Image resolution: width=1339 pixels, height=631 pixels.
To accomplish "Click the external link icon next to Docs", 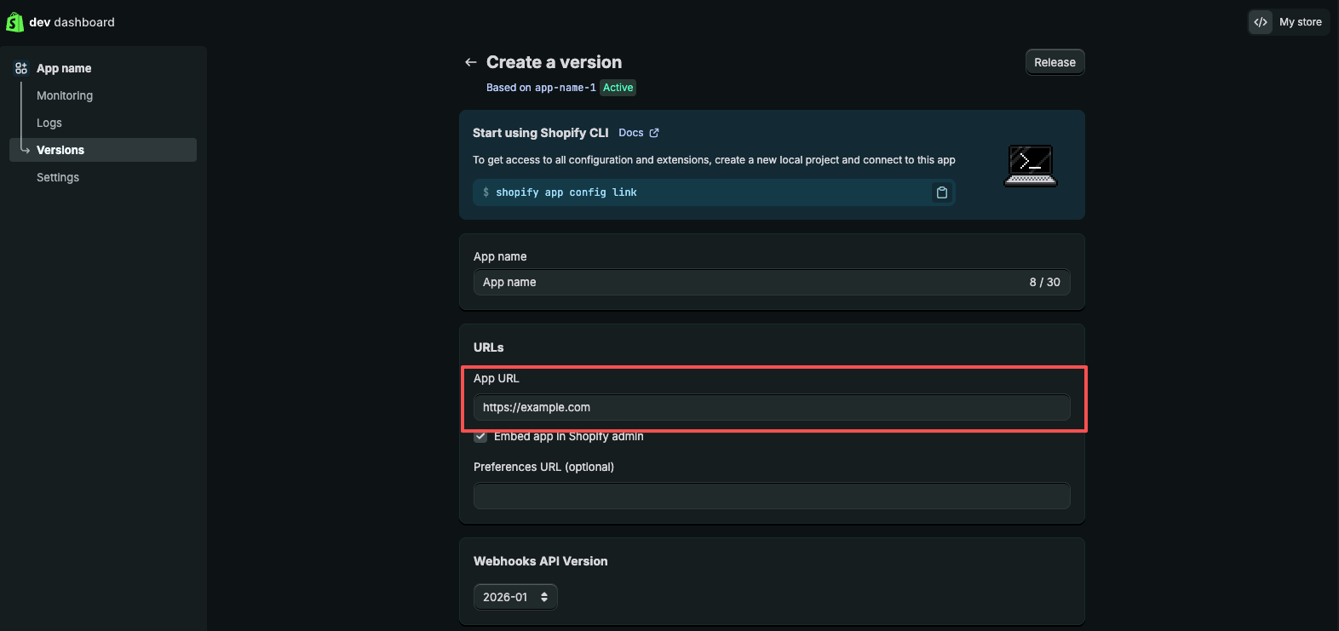I will coord(654,133).
